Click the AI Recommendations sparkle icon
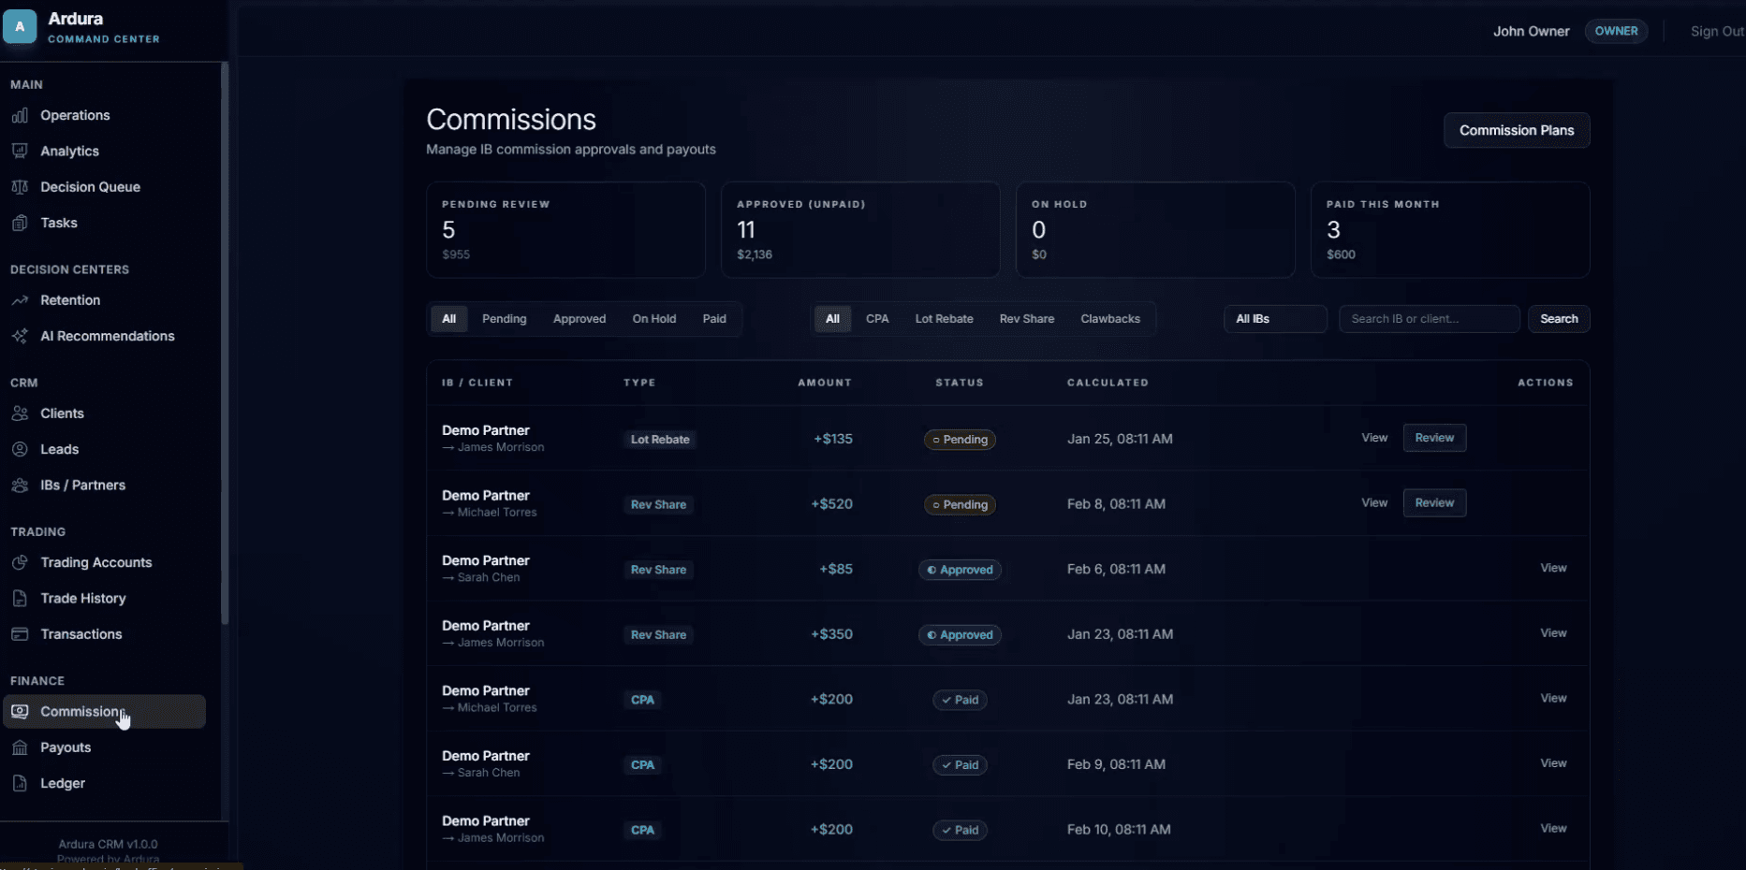This screenshot has height=870, width=1746. tap(20, 336)
